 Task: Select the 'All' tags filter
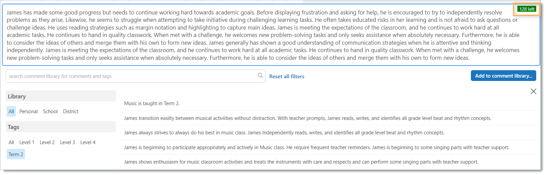click(11, 142)
